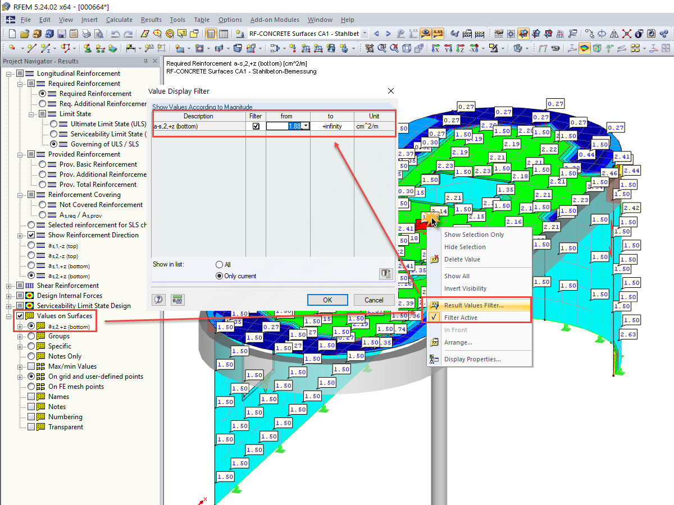Open the Calculate menu

point(119,20)
